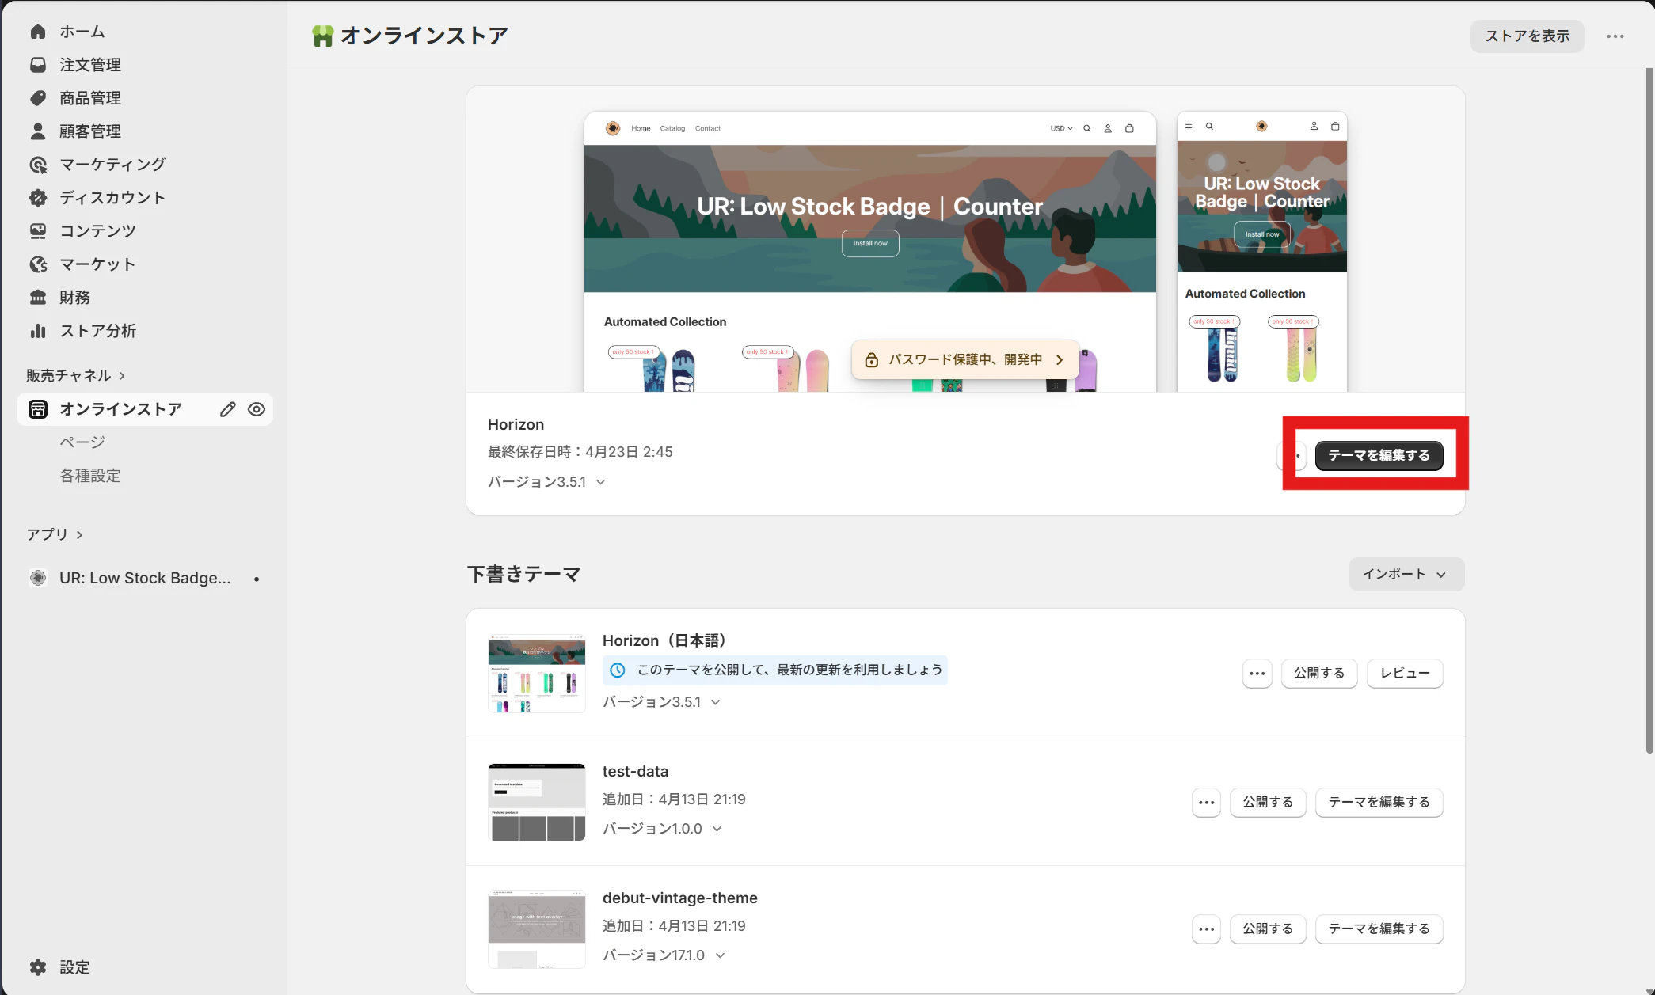1655x995 pixels.
Task: Expand version dropdown for Horizon（日本語） draft
Action: click(715, 702)
